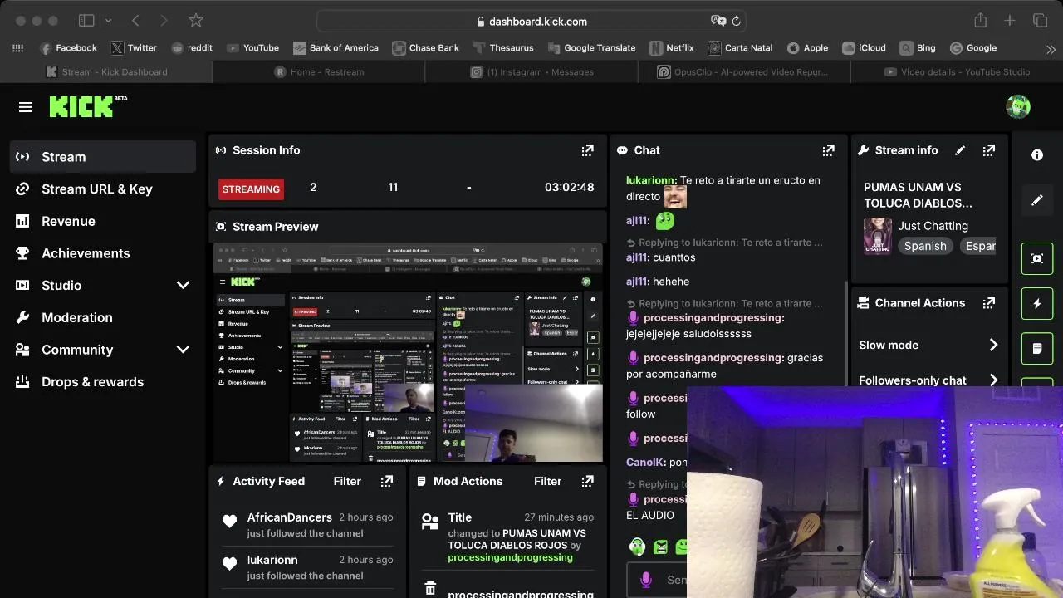
Task: Open the Facebook bookmark
Action: point(69,48)
